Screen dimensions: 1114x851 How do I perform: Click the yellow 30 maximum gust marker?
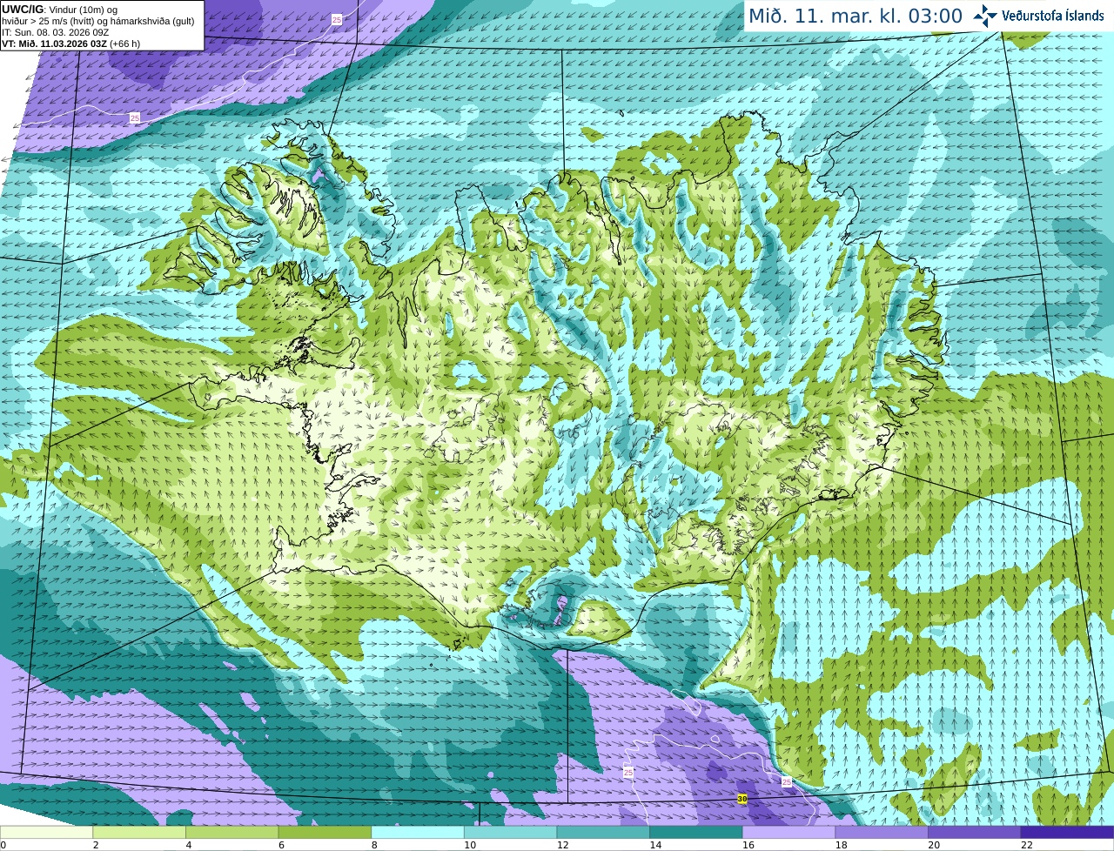click(742, 798)
